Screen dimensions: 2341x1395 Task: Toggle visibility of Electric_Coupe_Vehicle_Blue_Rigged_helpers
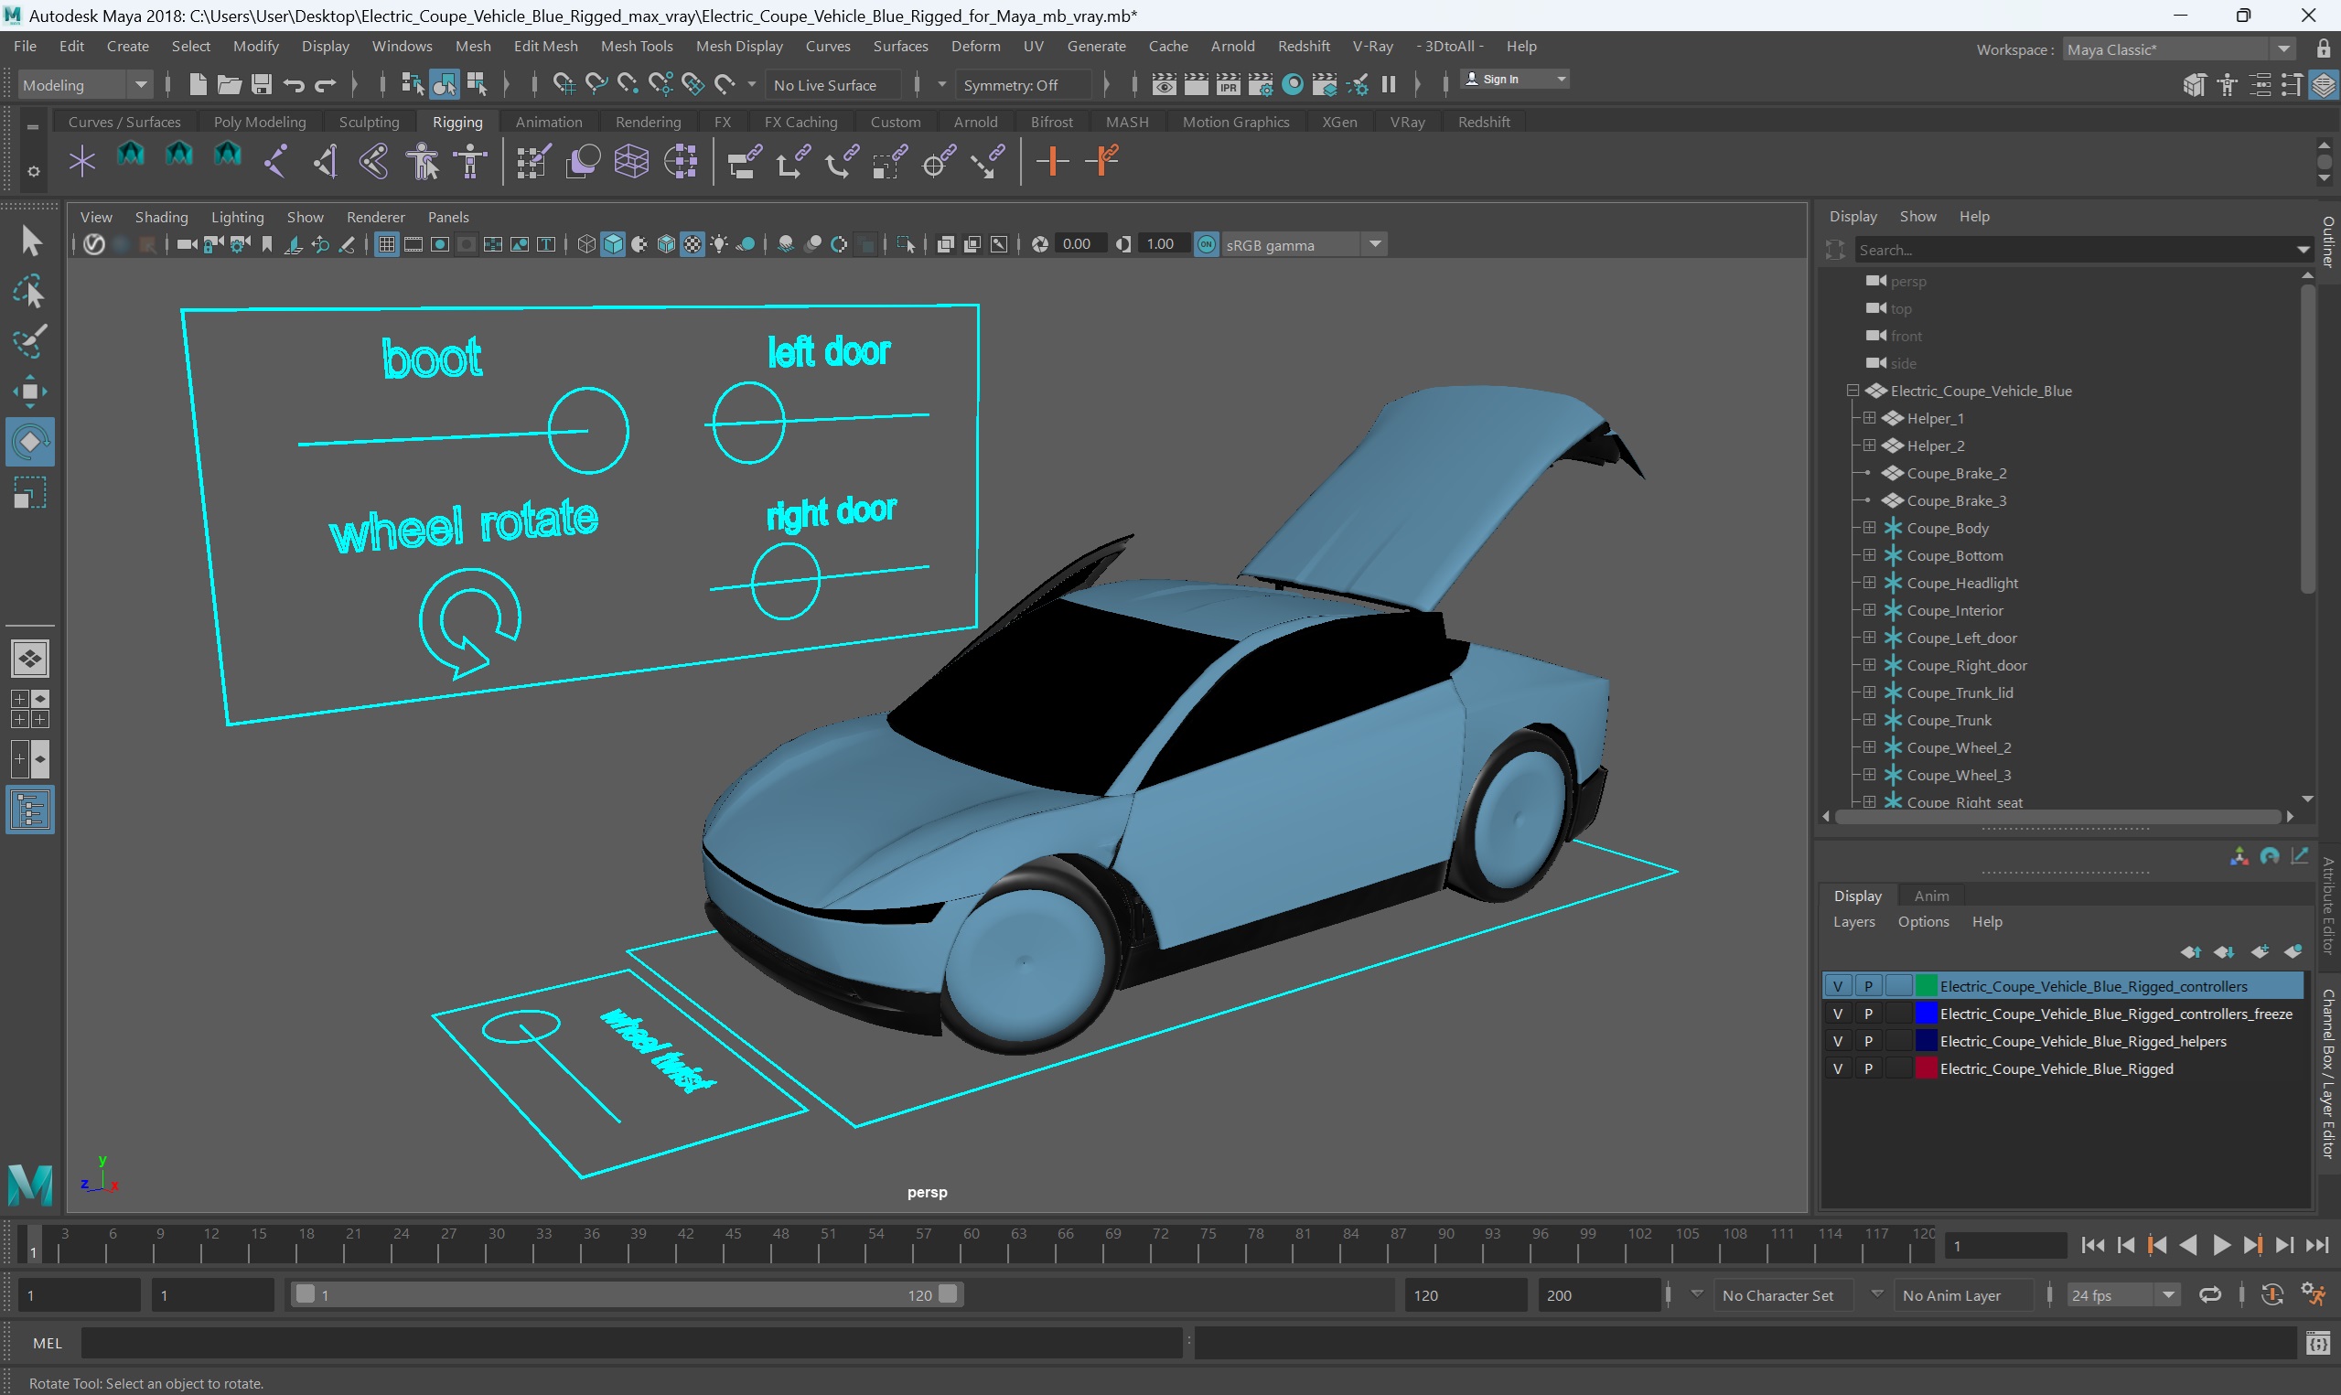pos(1836,1041)
